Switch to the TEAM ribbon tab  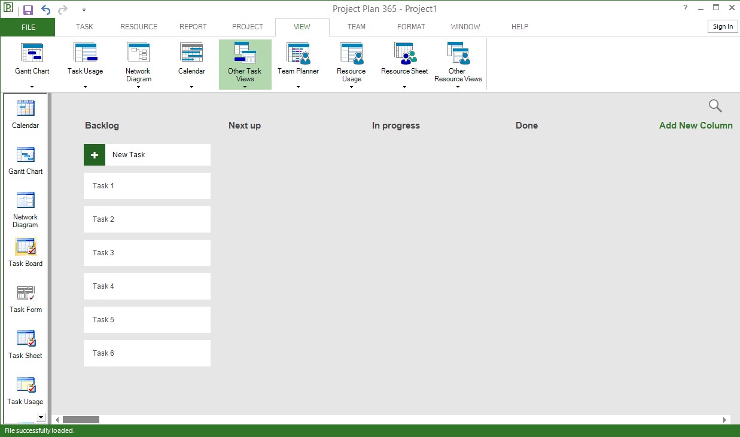click(357, 27)
